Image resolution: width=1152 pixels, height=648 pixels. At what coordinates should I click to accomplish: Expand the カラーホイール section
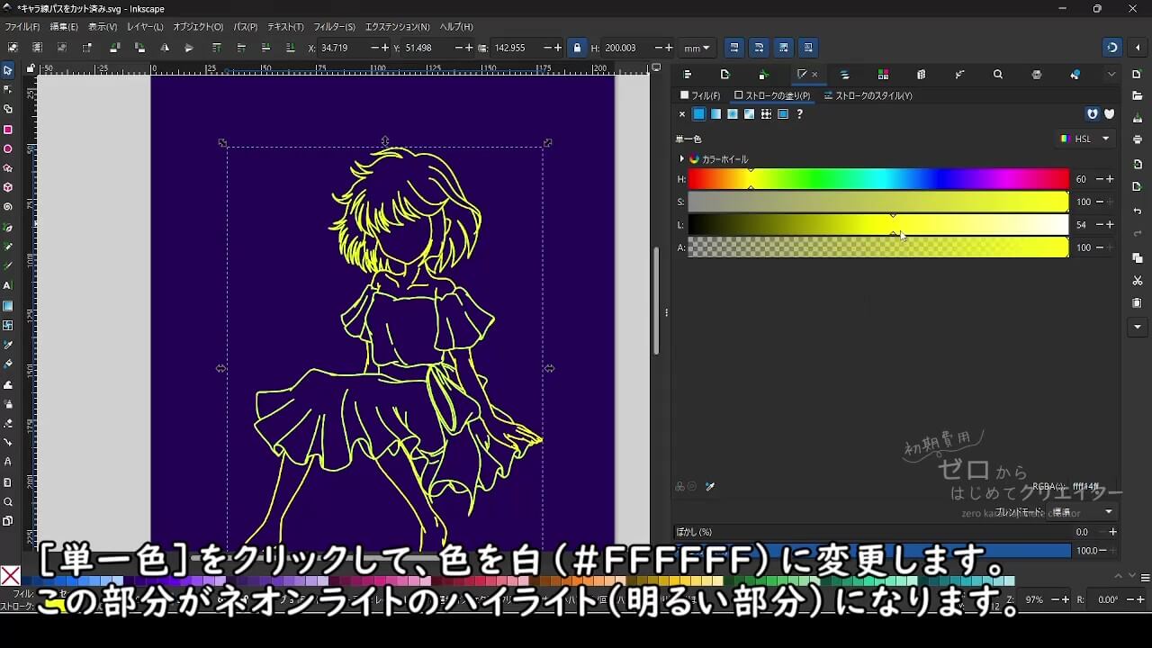[x=682, y=159]
